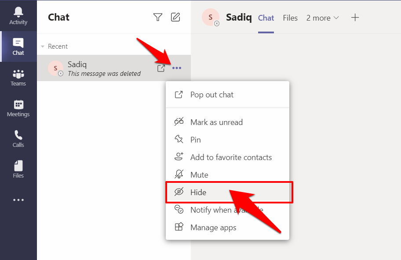
Task: Click the three-dot more options on Sadiq chat
Action: point(177,68)
